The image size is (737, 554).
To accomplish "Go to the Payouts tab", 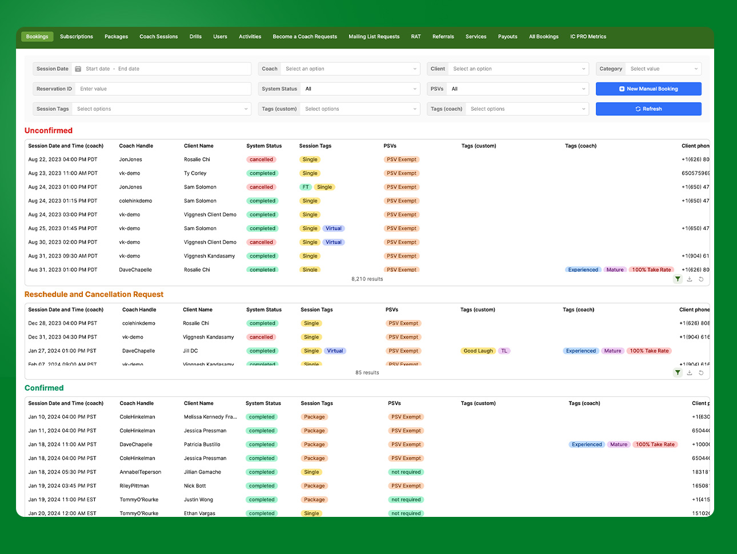I will [507, 37].
